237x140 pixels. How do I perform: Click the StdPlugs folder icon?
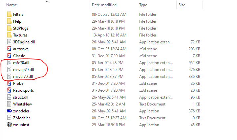point(9,28)
